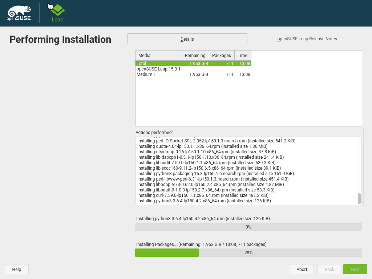
Task: Select the highlighted Total row
Action: (x=193, y=64)
